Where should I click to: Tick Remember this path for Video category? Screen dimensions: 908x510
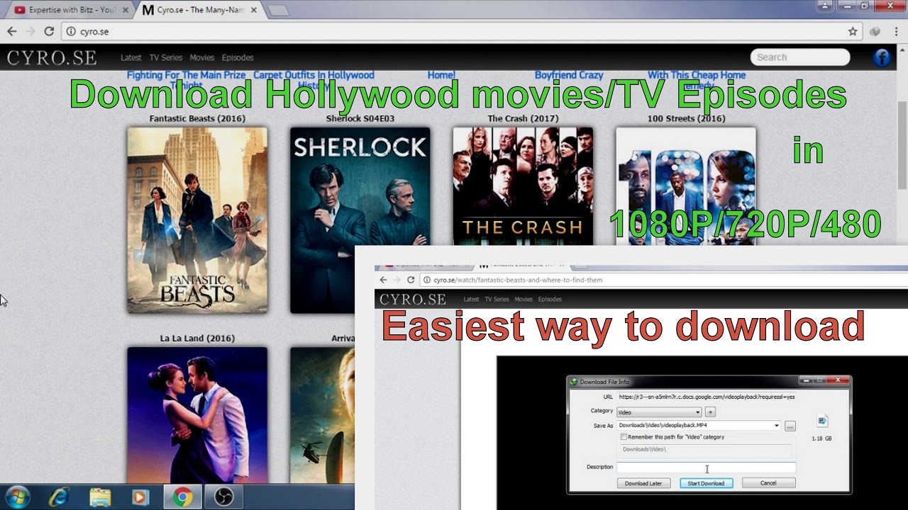[x=624, y=437]
